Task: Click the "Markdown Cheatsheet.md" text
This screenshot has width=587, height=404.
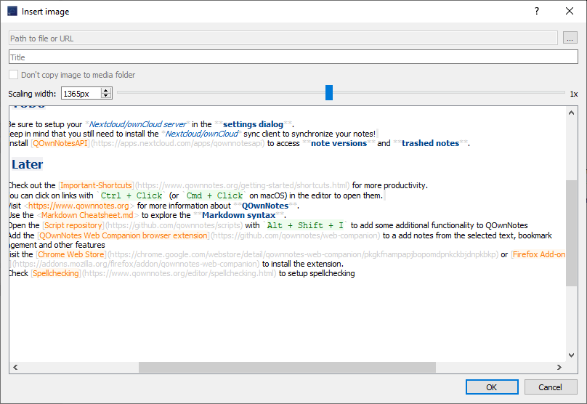Action: [87, 215]
